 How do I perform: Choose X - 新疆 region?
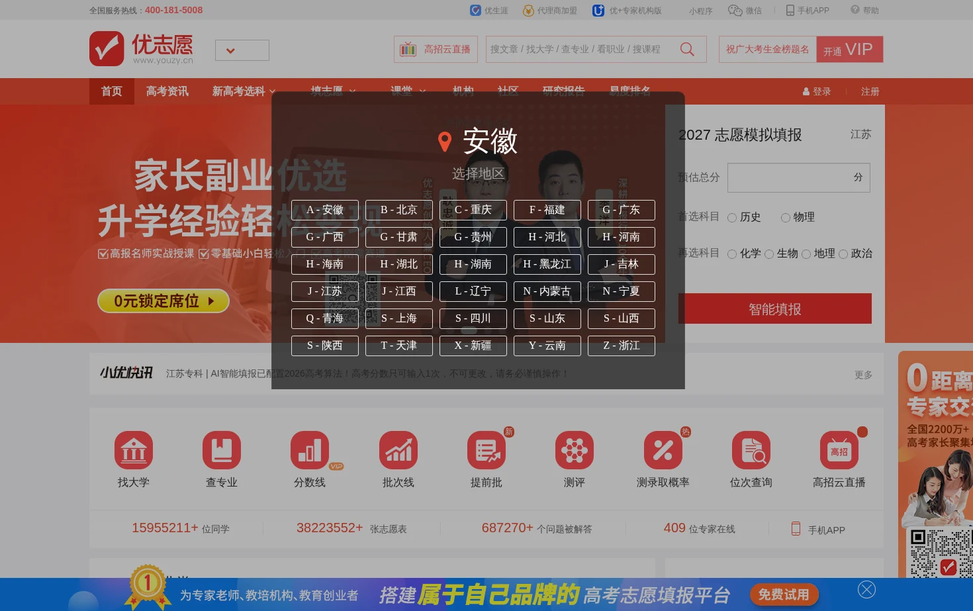tap(473, 346)
